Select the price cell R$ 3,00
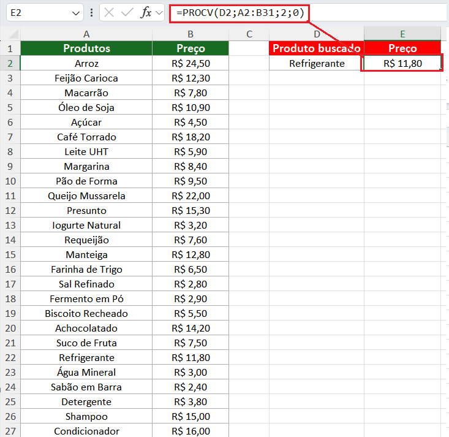The width and height of the screenshot is (449, 437). coord(191,372)
